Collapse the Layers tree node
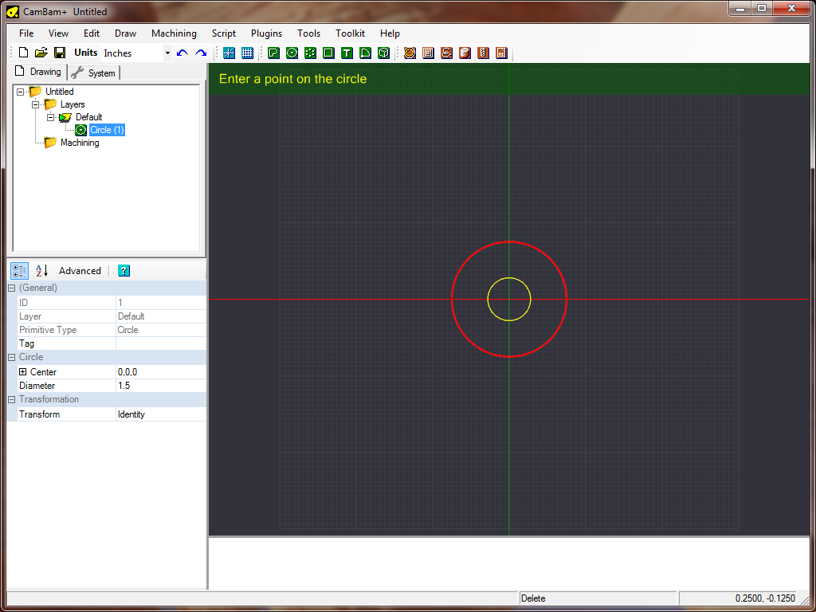816x612 pixels. click(x=35, y=104)
